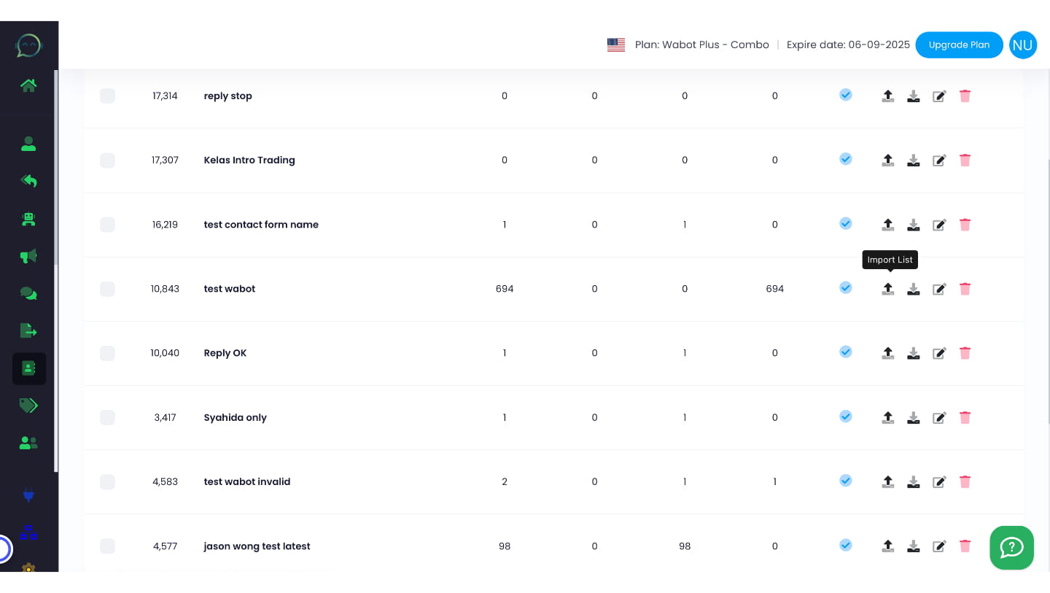Open the chat conversations icon in sidebar
The image size is (1050, 593).
[28, 293]
